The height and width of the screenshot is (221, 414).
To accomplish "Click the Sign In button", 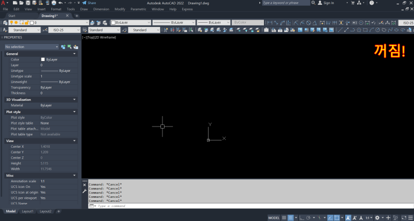I will pos(326,3).
